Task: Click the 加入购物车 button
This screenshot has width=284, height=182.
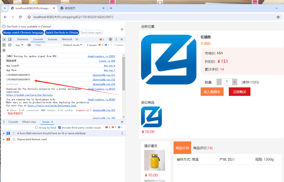Action: (x=212, y=92)
